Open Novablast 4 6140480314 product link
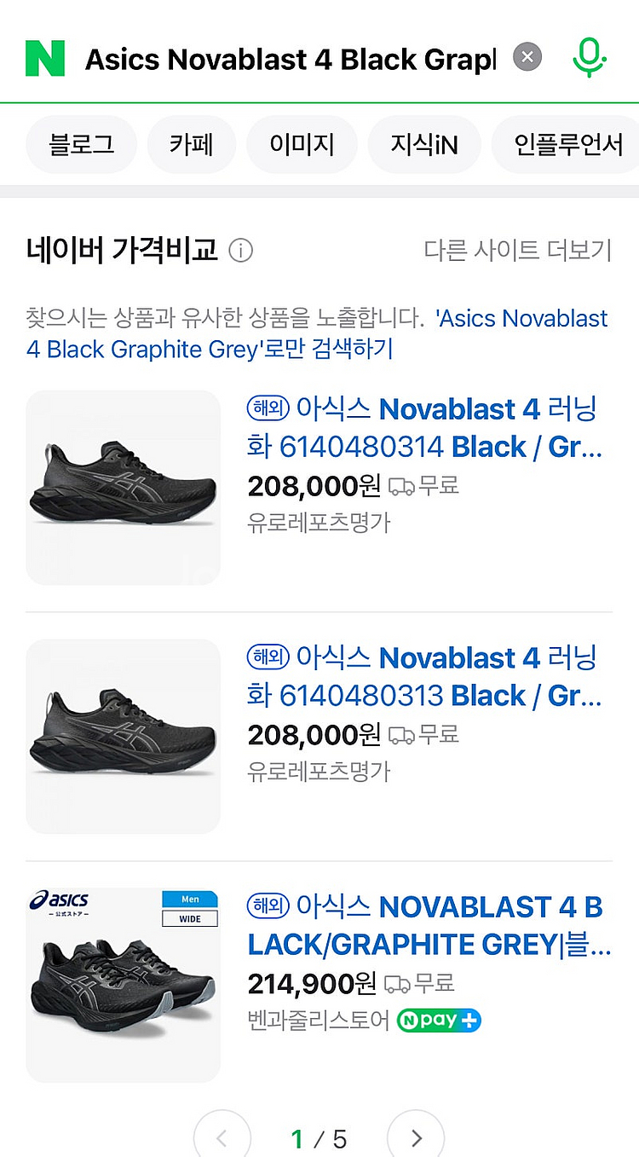Screen dimensions: 639x1157 [423, 428]
